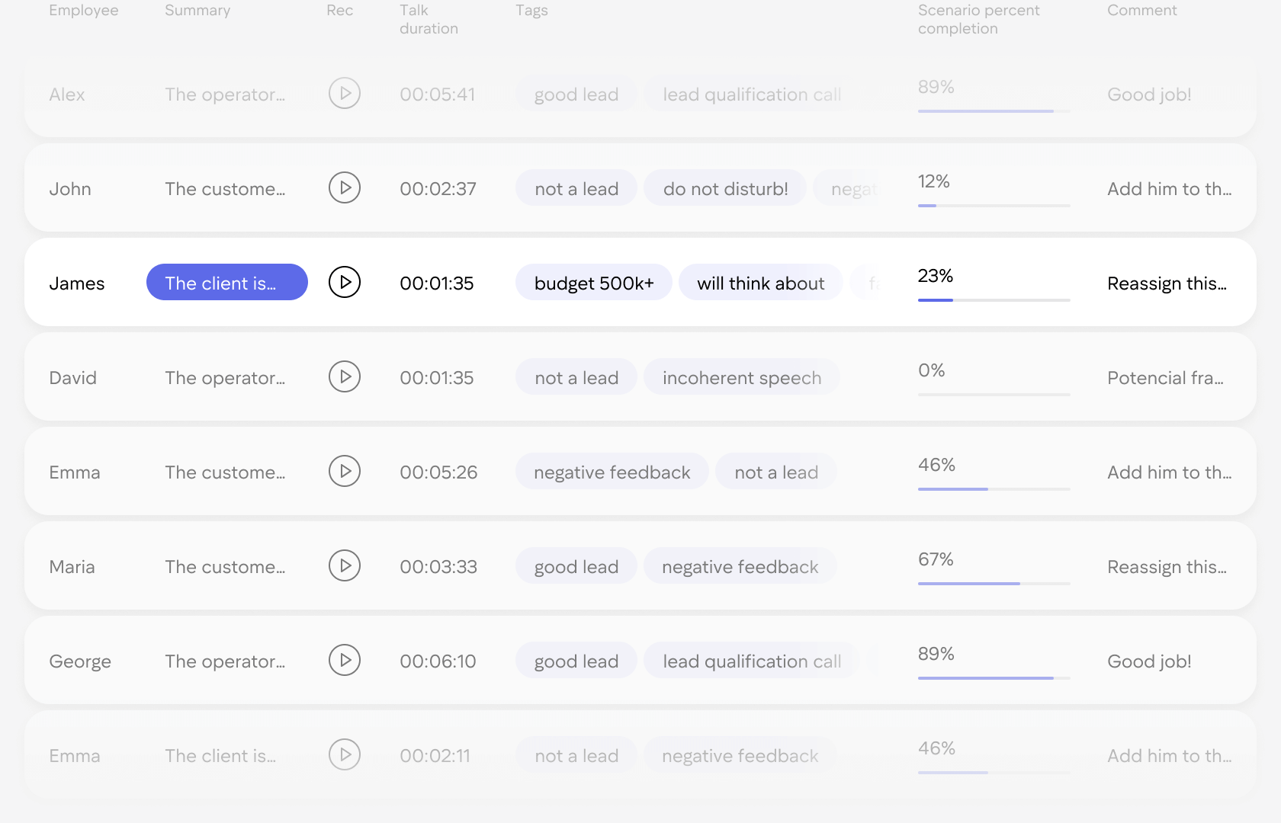Play George's call recording
The image size is (1281, 823).
coord(345,661)
